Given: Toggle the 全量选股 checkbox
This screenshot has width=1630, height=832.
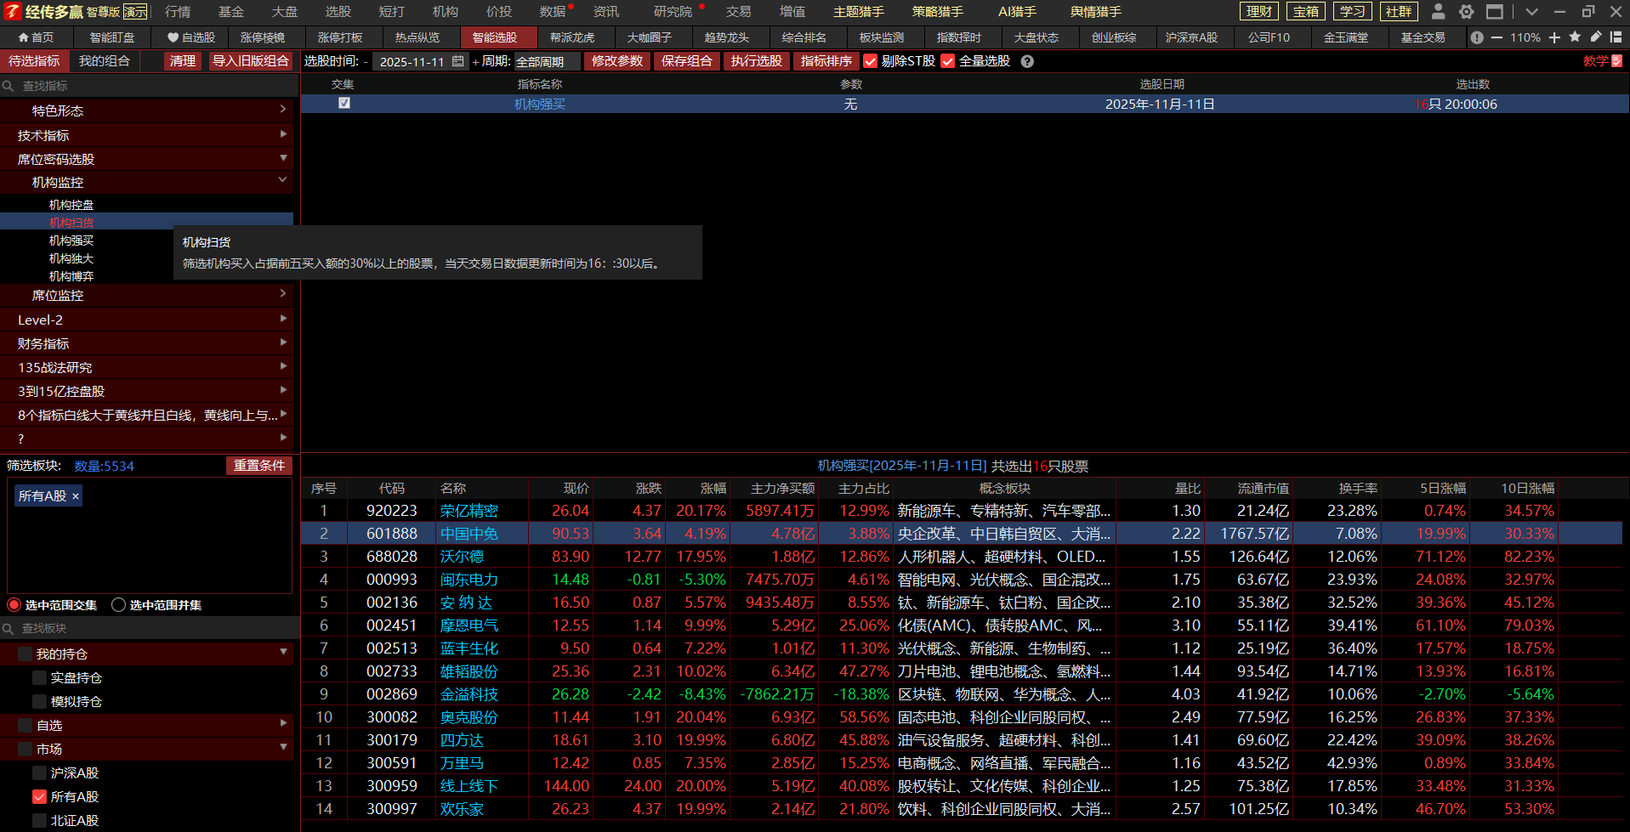Looking at the screenshot, I should click(x=947, y=61).
